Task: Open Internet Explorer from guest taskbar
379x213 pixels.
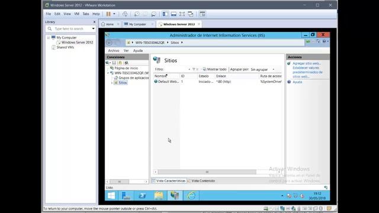Action: (x=191, y=196)
